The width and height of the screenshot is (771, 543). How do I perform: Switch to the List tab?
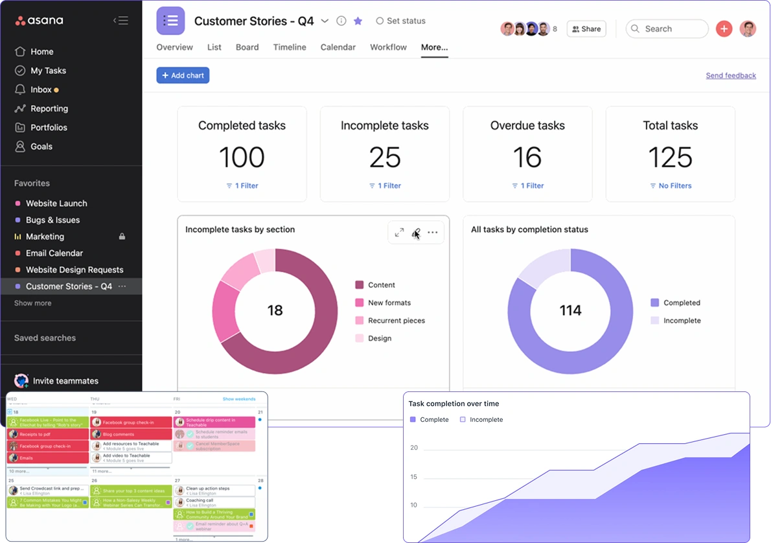(214, 47)
